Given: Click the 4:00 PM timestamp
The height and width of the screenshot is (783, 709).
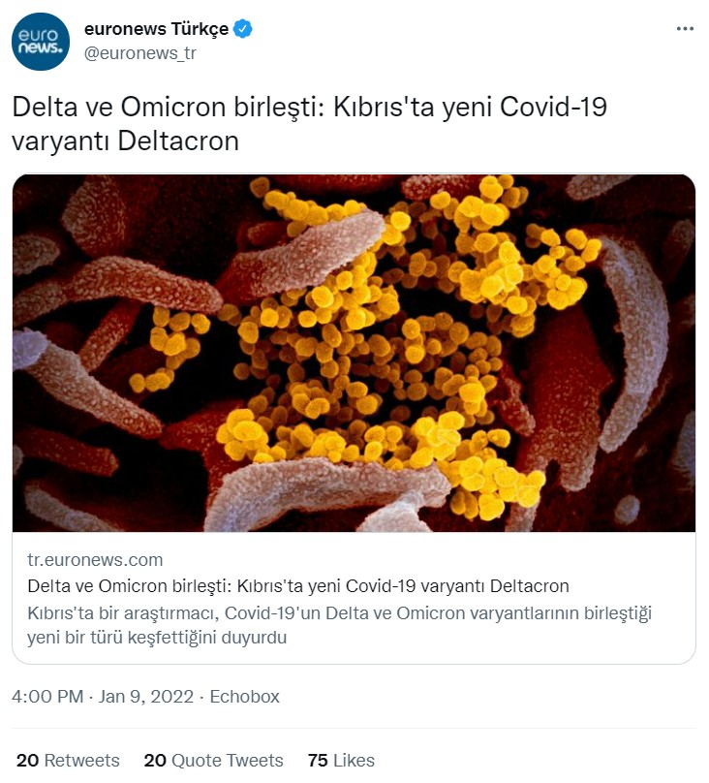Looking at the screenshot, I should pos(46,697).
